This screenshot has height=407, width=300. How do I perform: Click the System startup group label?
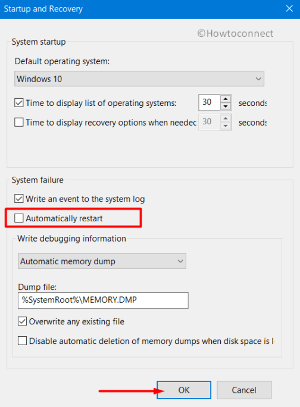39,42
